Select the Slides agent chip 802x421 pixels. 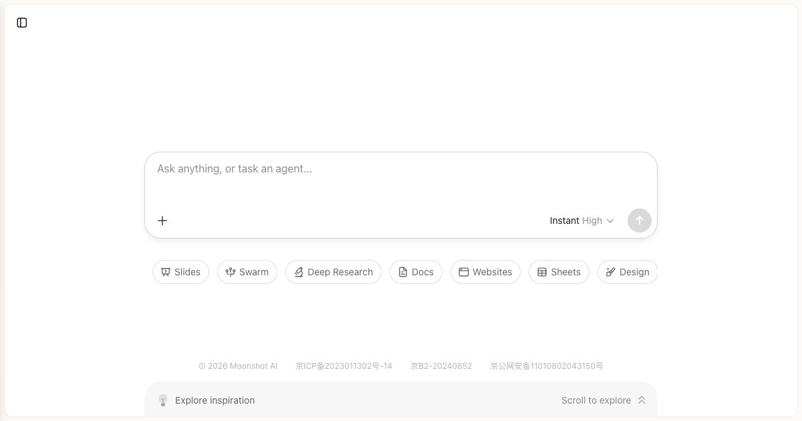(180, 272)
